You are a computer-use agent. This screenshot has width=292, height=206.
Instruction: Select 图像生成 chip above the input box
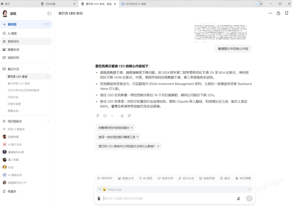click(x=126, y=178)
